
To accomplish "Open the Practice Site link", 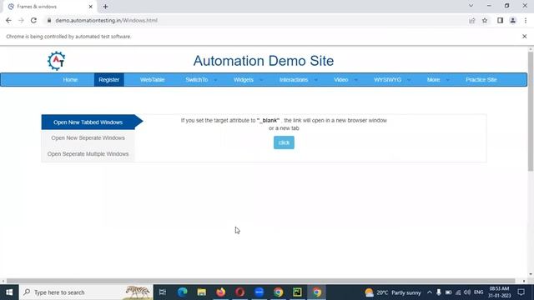I will click(481, 80).
